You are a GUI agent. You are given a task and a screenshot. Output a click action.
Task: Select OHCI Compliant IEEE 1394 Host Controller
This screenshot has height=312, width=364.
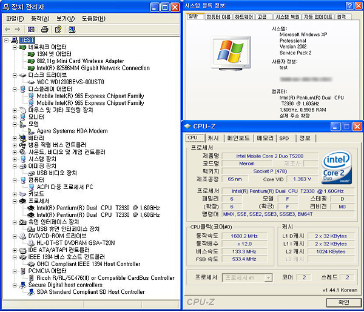coord(89,264)
